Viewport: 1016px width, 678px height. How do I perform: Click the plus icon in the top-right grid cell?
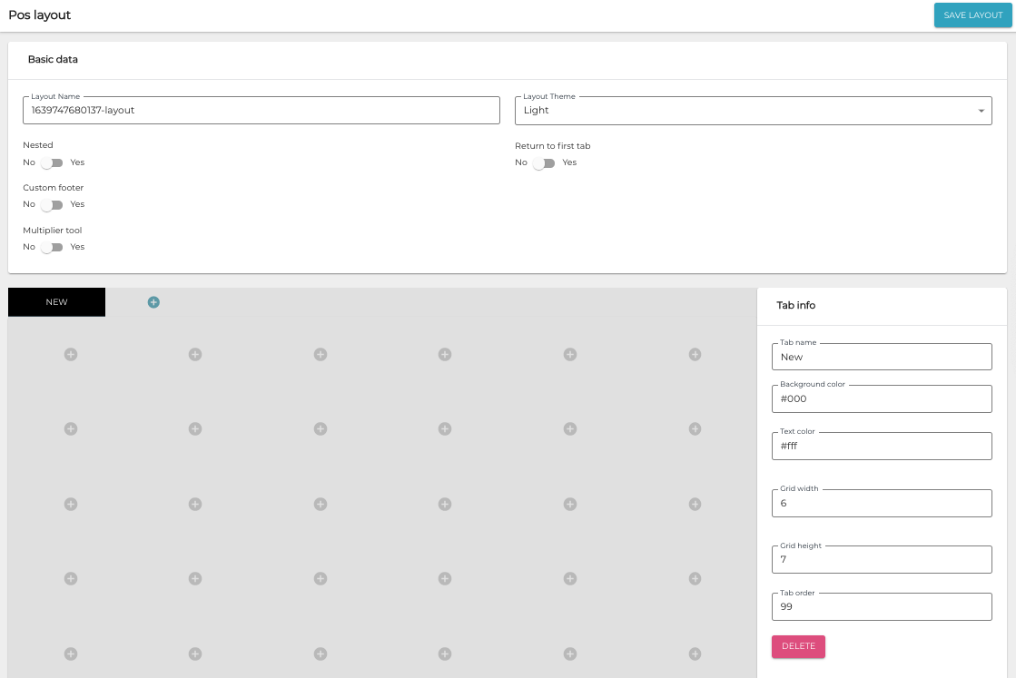695,354
